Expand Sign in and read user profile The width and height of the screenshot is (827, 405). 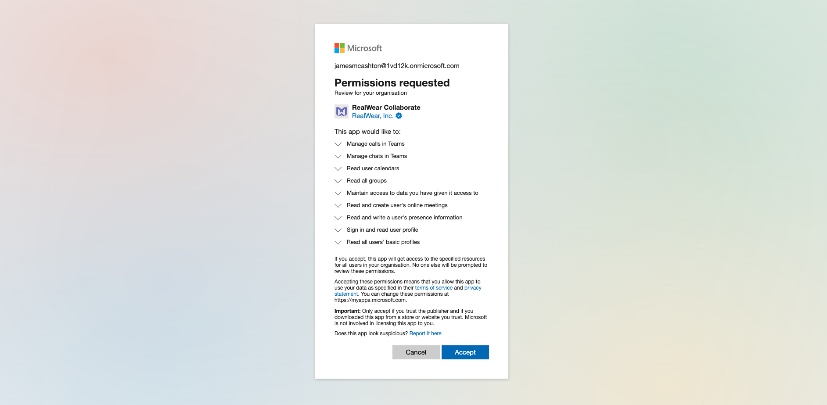point(338,230)
